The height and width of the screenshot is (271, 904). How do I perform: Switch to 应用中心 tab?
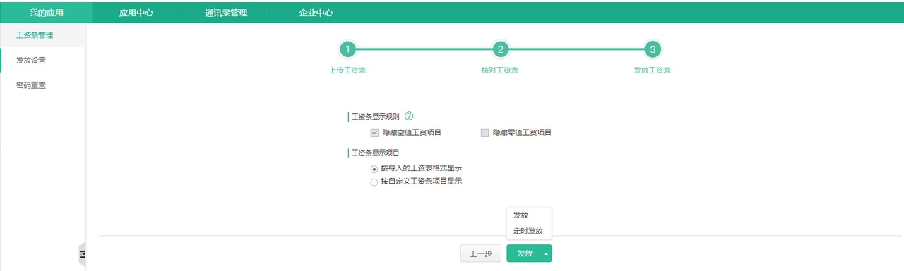coord(136,13)
